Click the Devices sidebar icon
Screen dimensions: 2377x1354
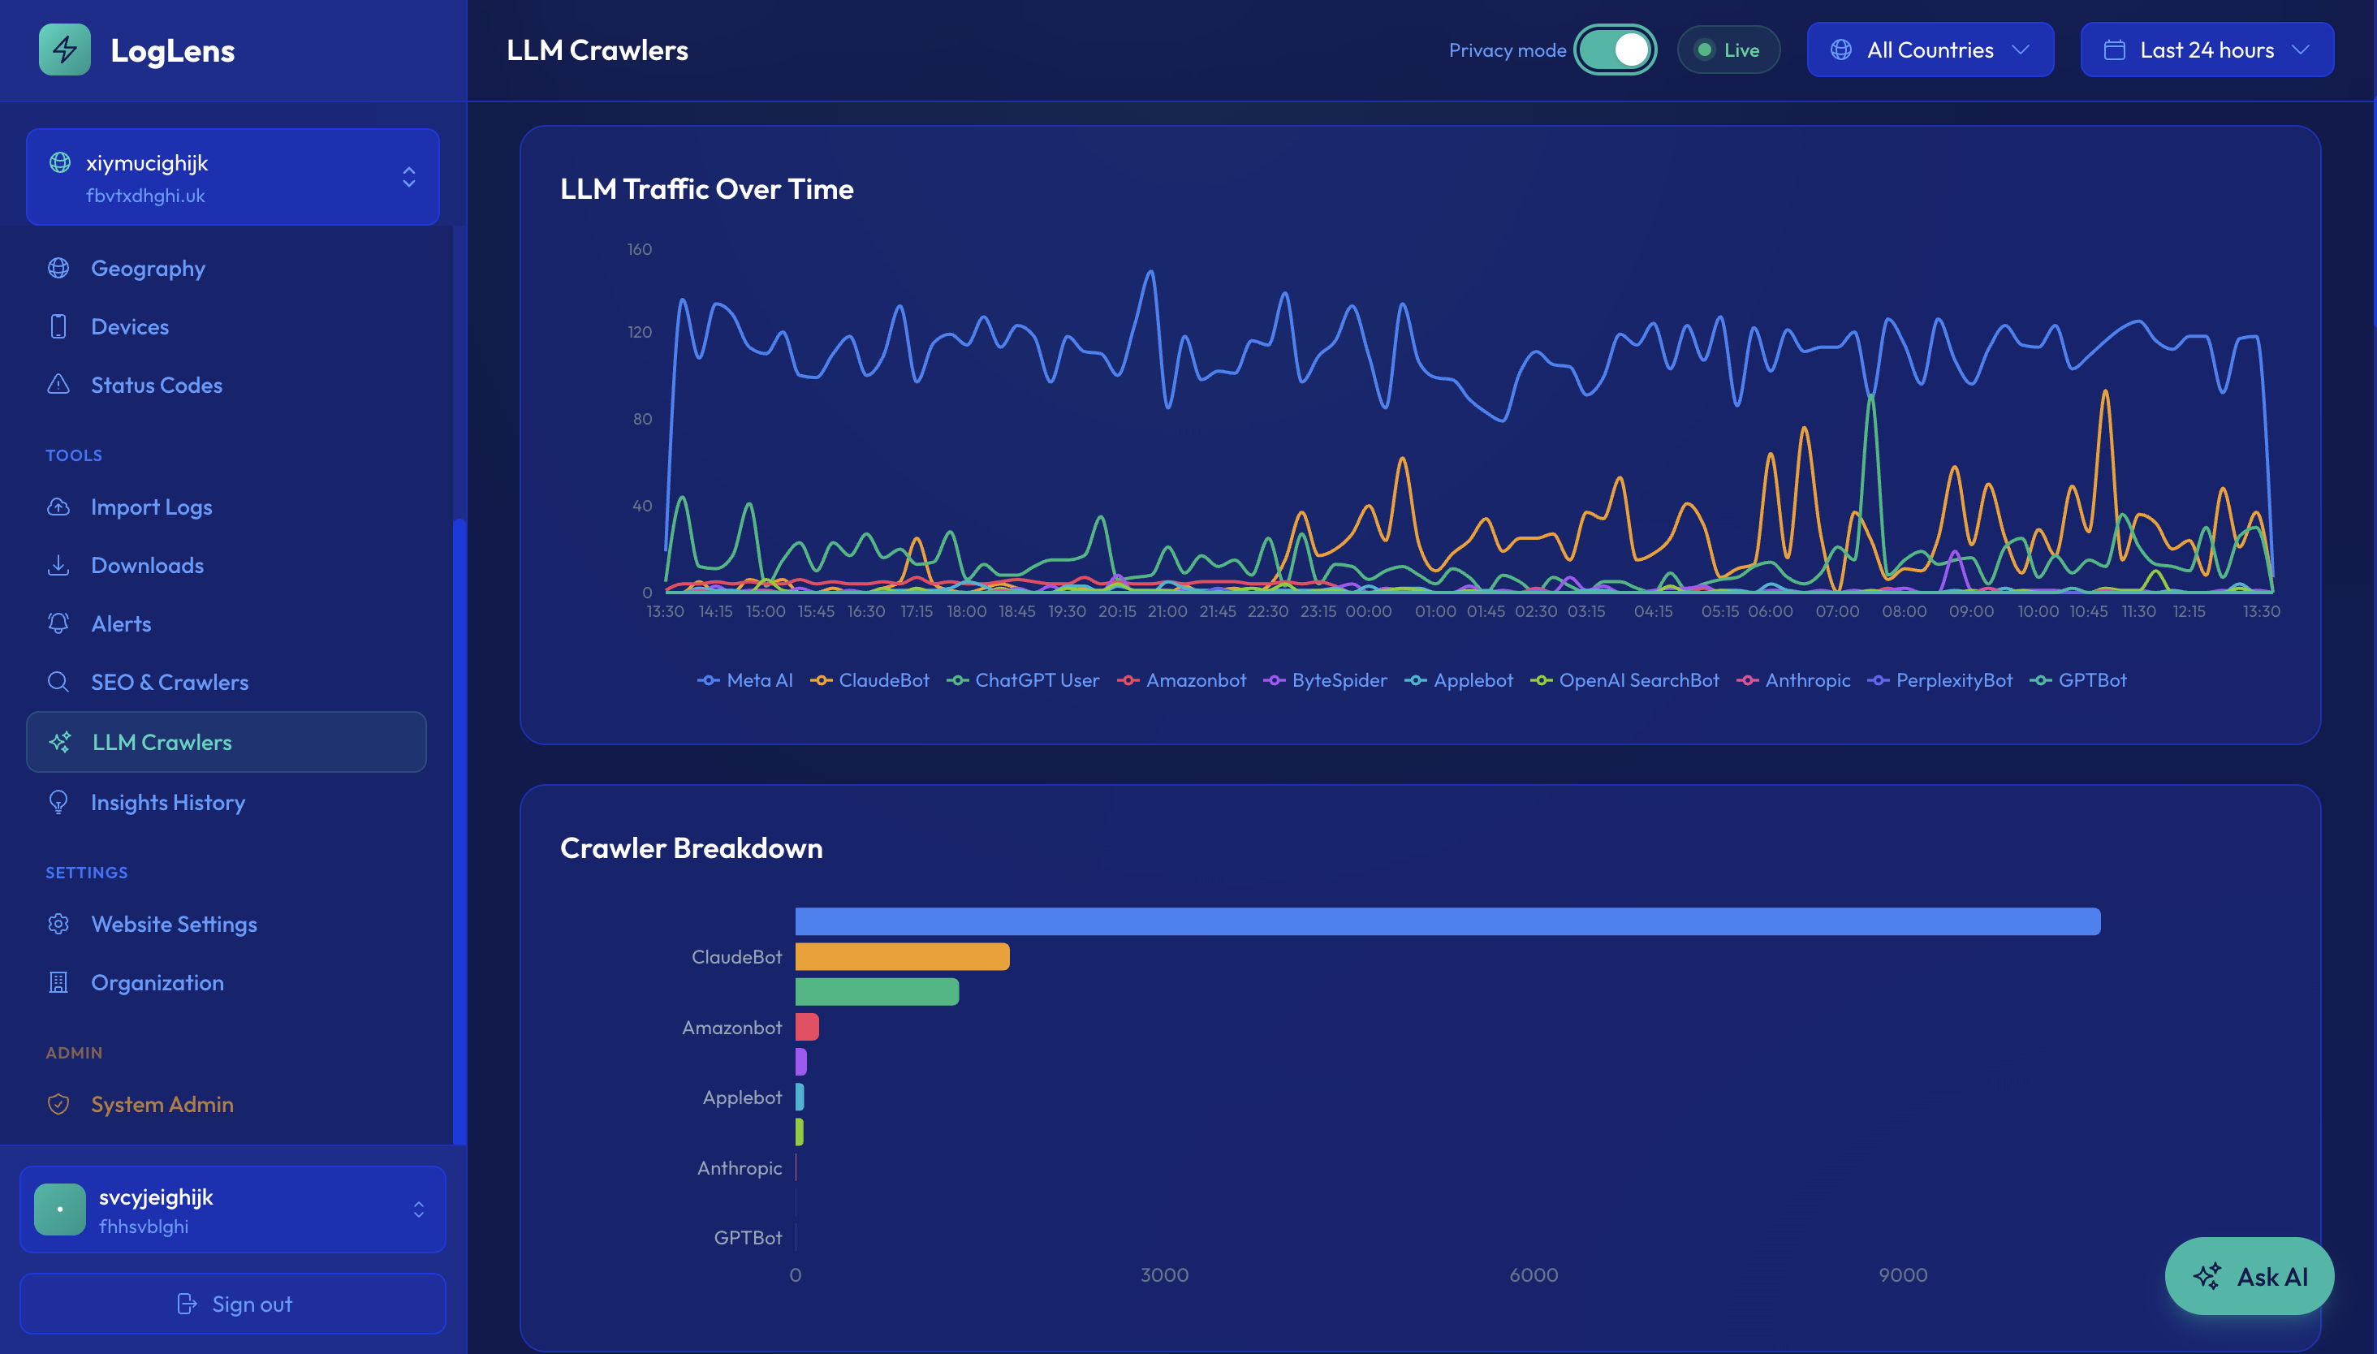pyautogui.click(x=58, y=326)
